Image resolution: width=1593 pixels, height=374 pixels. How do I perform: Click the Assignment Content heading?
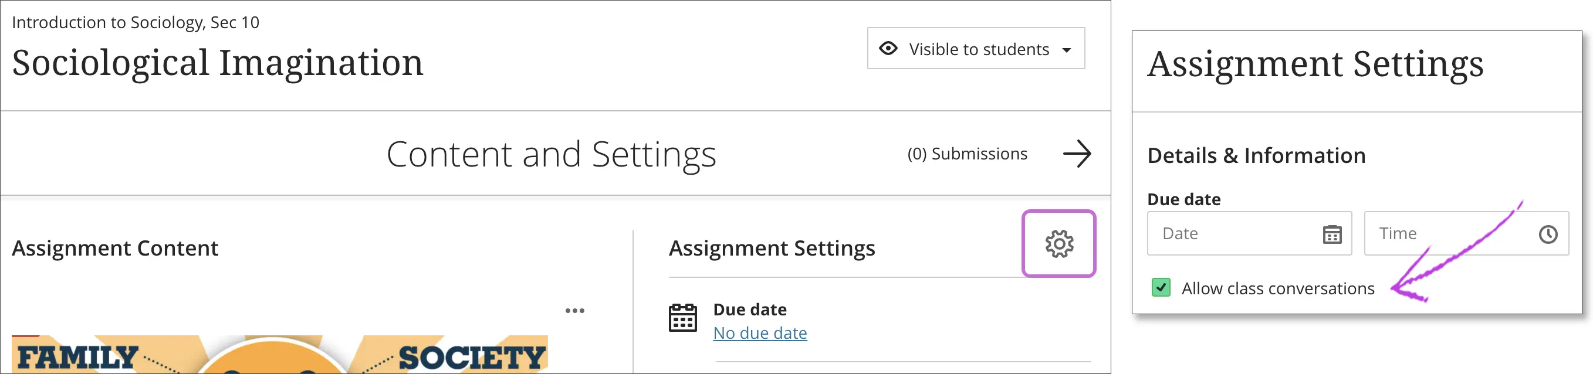pyautogui.click(x=115, y=249)
